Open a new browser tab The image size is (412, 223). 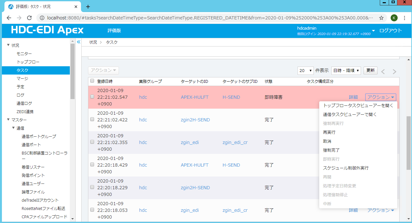[x=88, y=6]
